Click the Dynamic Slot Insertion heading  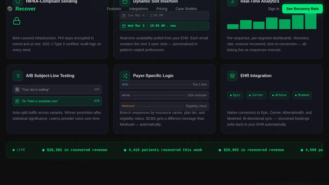pyautogui.click(x=155, y=2)
